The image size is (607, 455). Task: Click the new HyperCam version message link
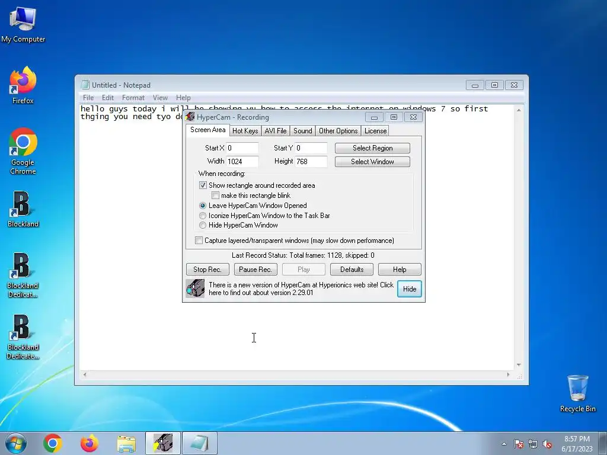coord(301,289)
